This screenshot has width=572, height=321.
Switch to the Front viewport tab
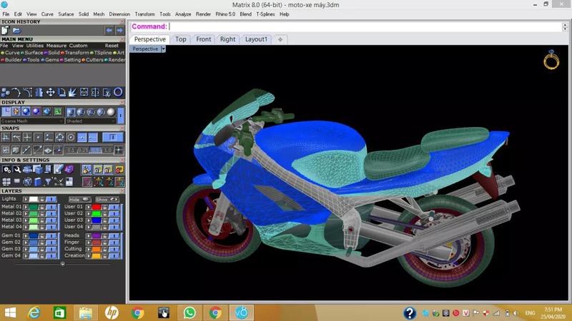click(203, 39)
